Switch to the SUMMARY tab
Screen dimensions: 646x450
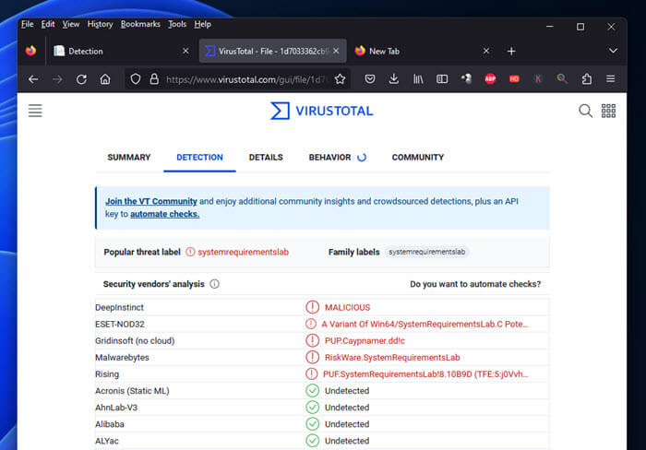129,158
